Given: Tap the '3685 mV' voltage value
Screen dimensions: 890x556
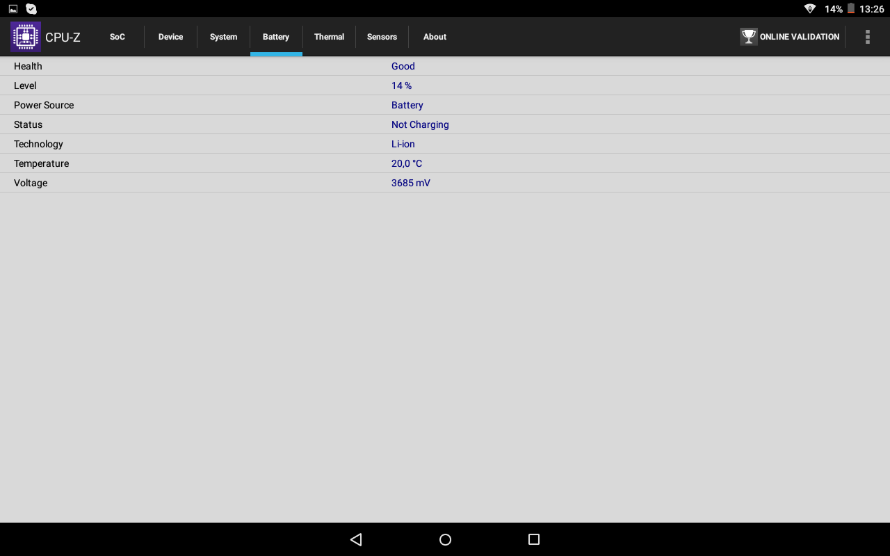Looking at the screenshot, I should (x=411, y=183).
